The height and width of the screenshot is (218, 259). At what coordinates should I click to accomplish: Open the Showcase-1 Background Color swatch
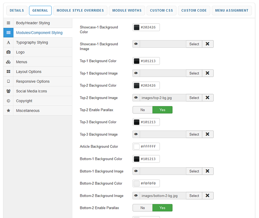click(137, 27)
